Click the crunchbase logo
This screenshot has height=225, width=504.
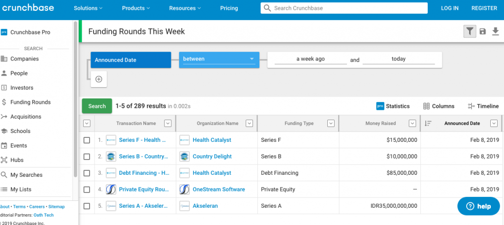(x=28, y=7)
